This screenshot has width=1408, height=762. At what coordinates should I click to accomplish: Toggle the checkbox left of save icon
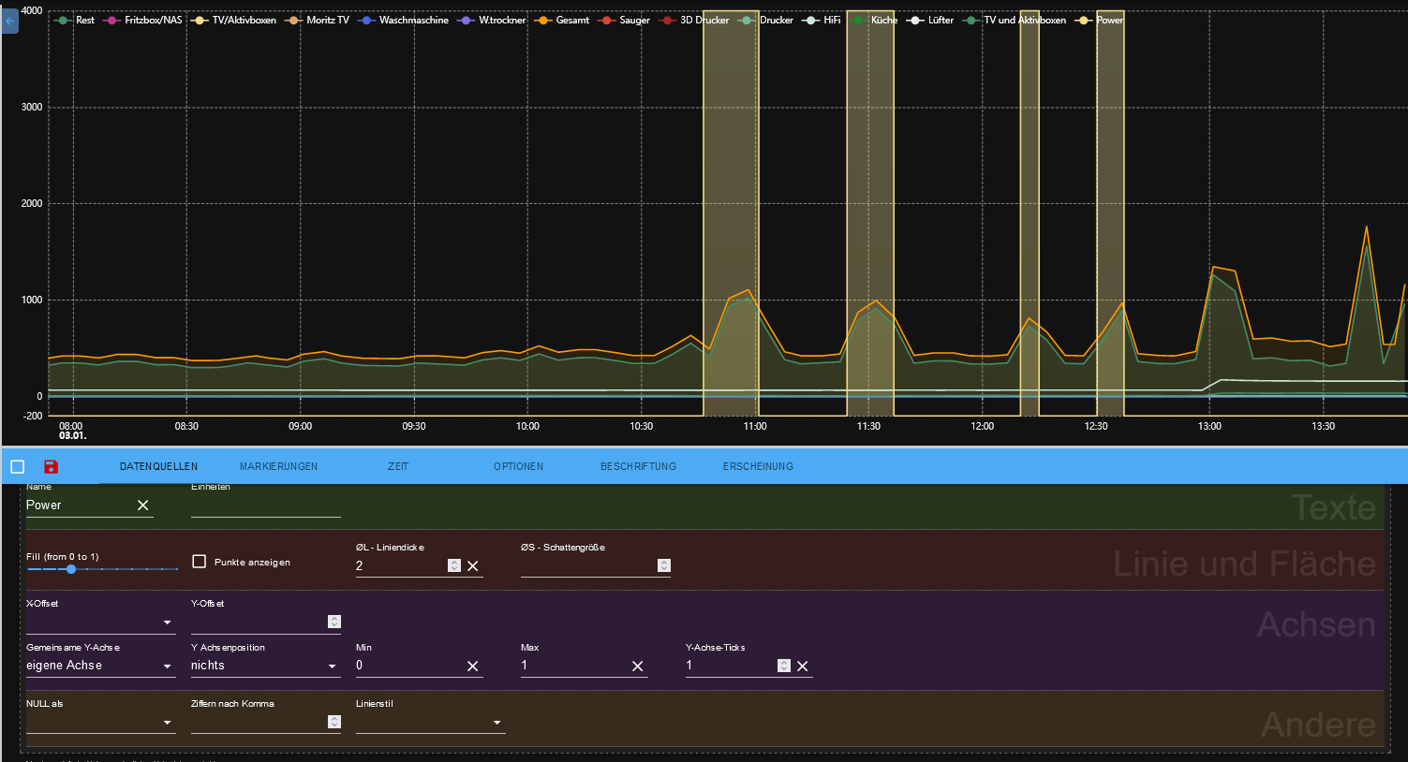click(x=17, y=466)
